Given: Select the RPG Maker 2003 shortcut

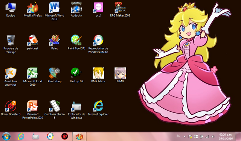Looking at the screenshot, I should 120,9.
